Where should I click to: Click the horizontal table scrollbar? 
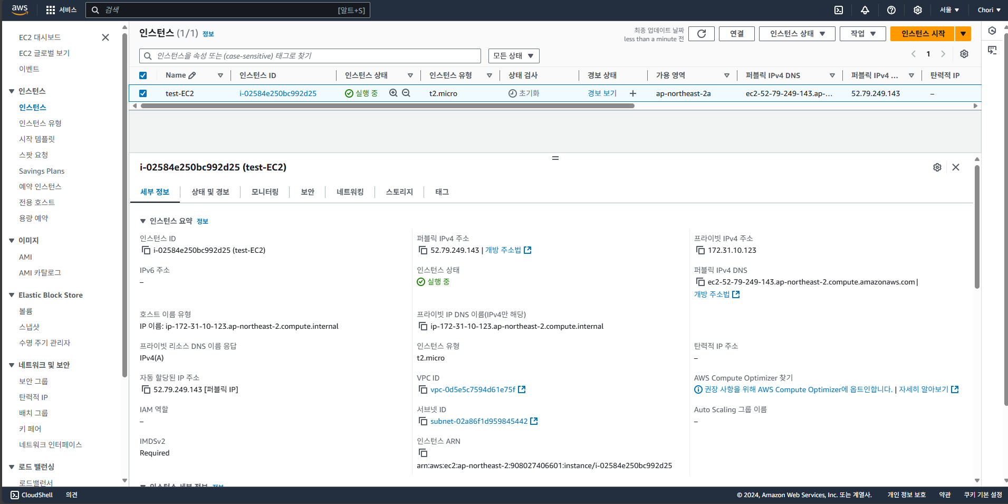388,106
